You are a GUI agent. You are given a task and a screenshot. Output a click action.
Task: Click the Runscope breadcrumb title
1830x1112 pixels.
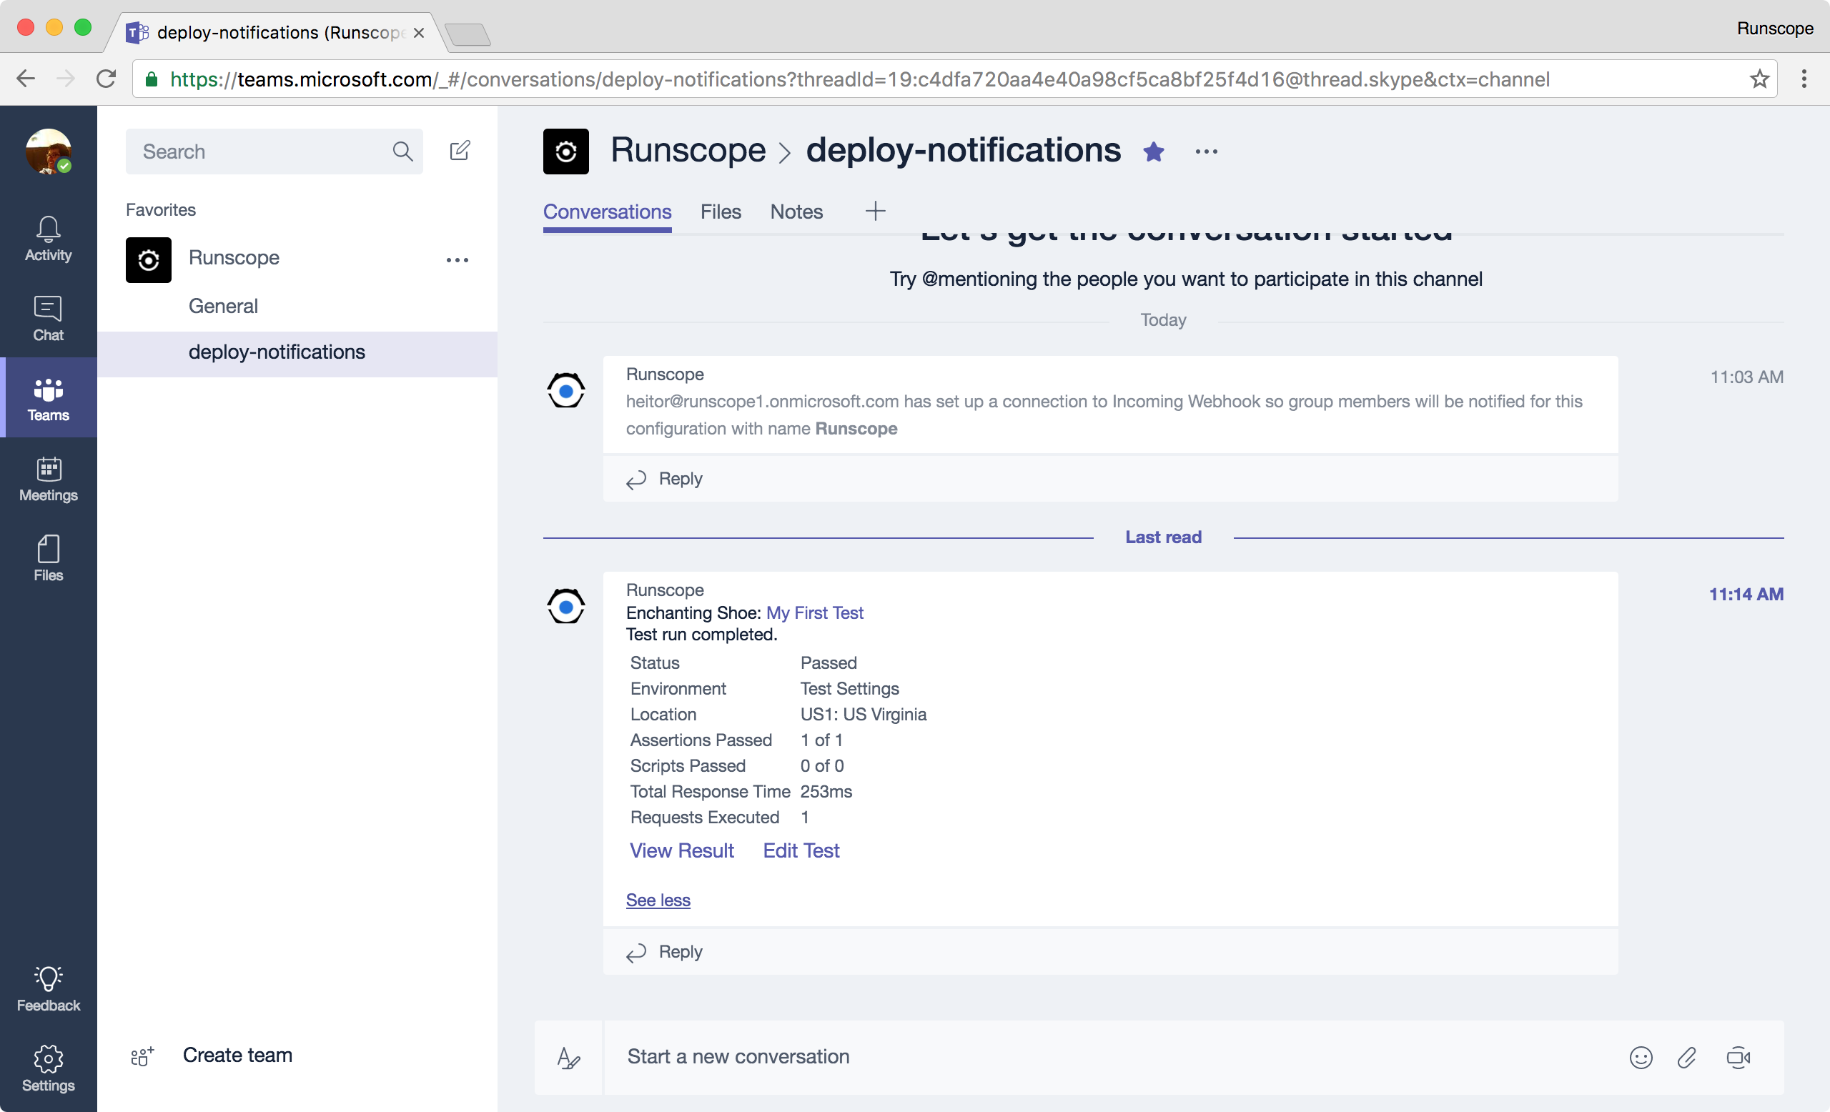(688, 150)
